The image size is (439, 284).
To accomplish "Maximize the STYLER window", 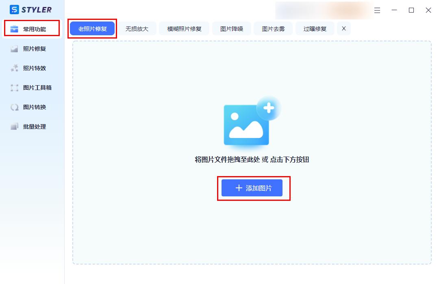I will 411,10.
